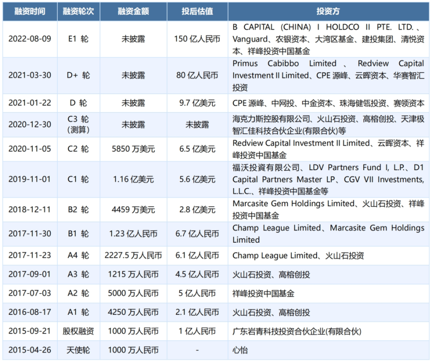Click the 融资金额 column header
This screenshot has width=432, height=362.
click(133, 12)
